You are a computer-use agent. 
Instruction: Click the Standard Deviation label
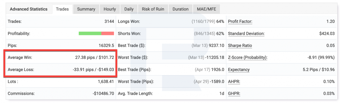[x=246, y=33]
